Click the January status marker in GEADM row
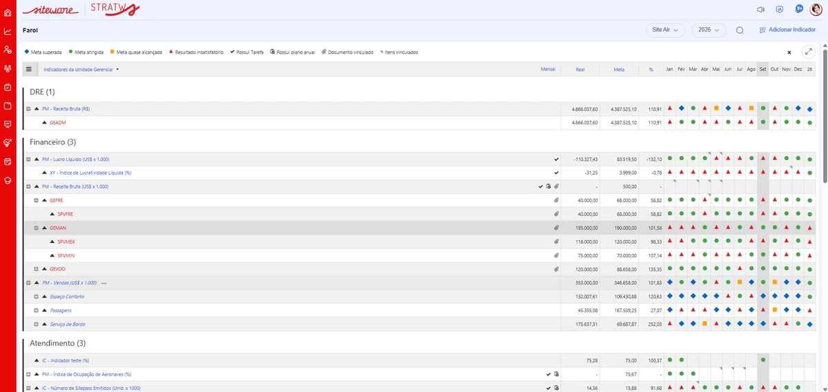The image size is (828, 392). coord(669,123)
